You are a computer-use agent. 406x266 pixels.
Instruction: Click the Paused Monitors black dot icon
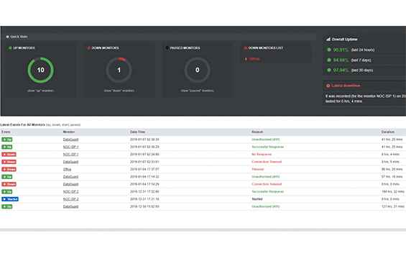click(x=167, y=48)
